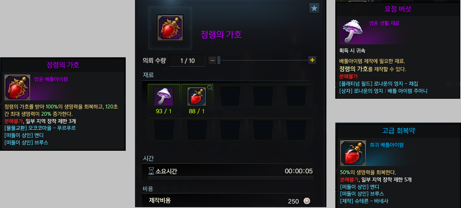Click the 요정 버섯 tooltip mushroom icon
The height and width of the screenshot is (208, 461).
click(x=352, y=32)
